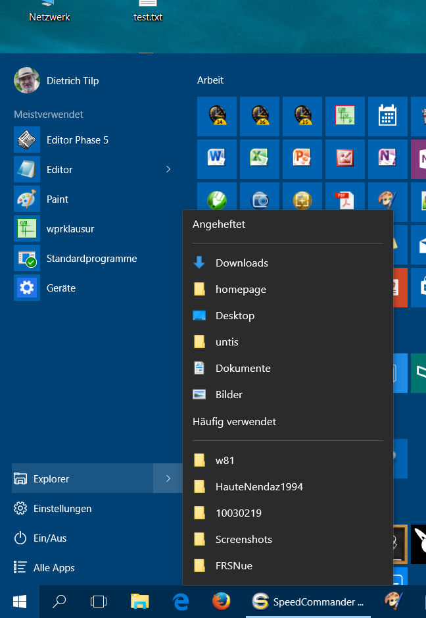Screen dimensions: 426x618
Task: Launch Excel from the Arbeit tiles
Action: coord(260,159)
